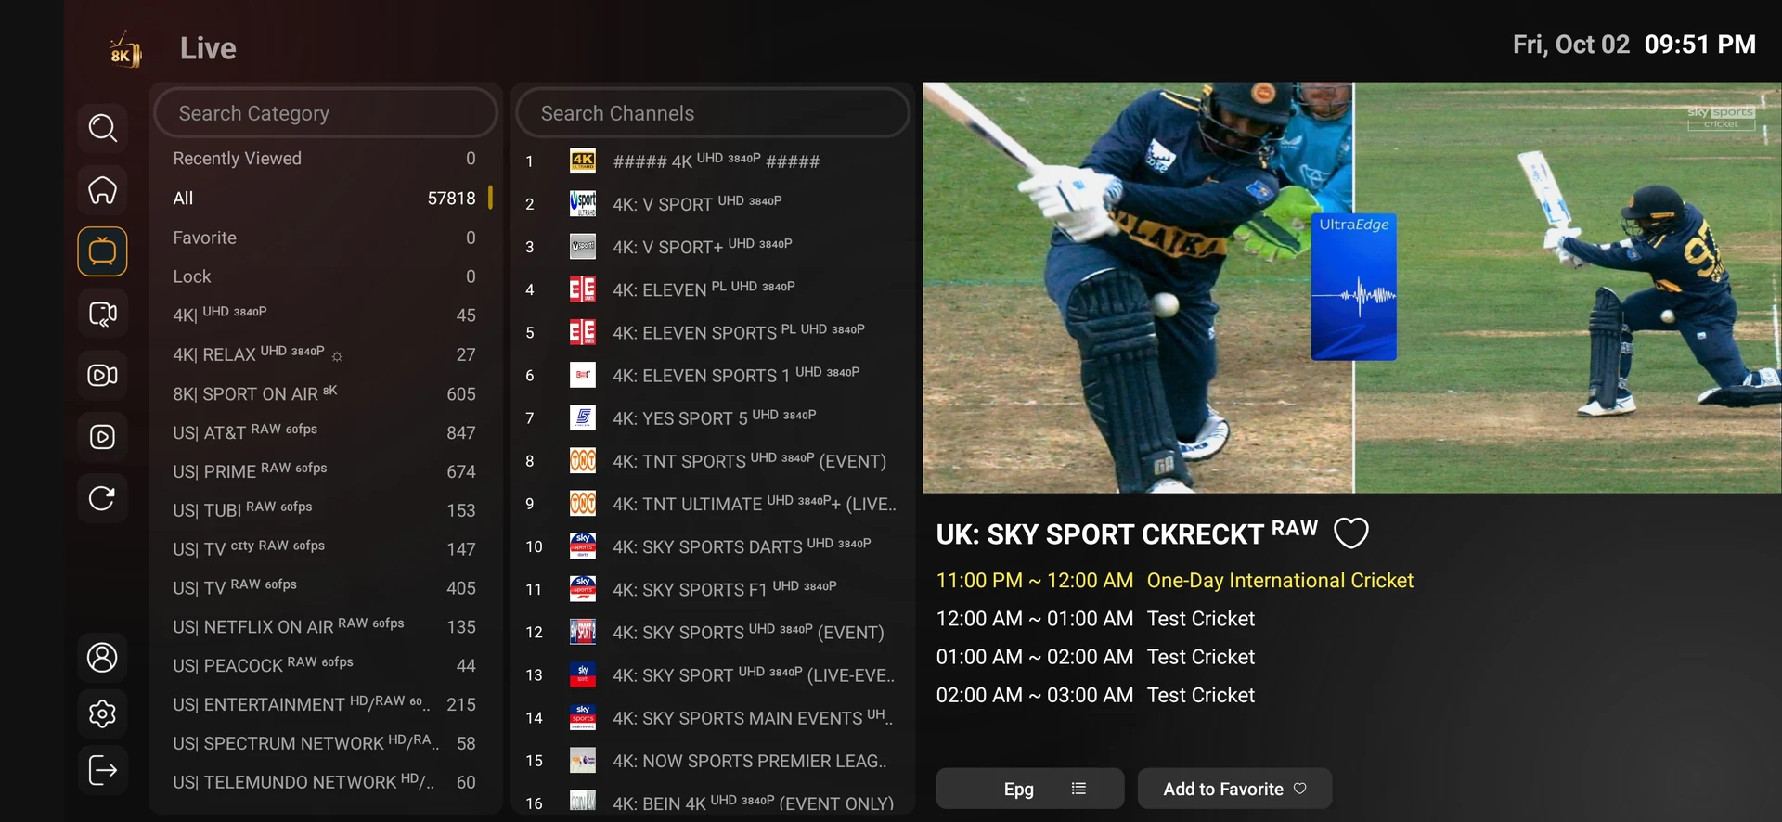Play channel 4K: SKY SPORTS DARTS
This screenshot has height=822, width=1782.
[712, 546]
